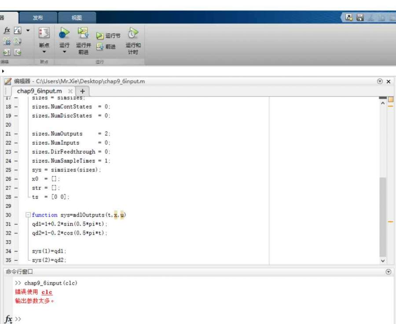Toggle breakpoint dash on line 25

[x=16, y=170]
